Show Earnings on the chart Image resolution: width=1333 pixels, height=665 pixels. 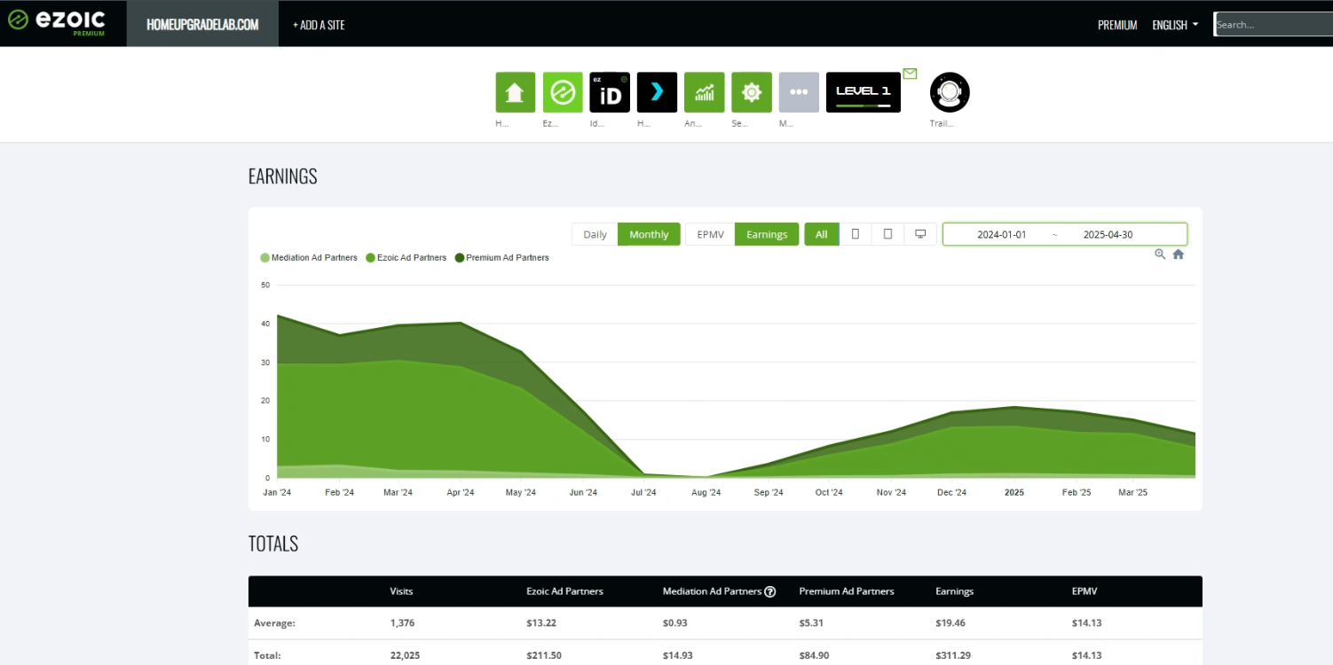click(767, 234)
